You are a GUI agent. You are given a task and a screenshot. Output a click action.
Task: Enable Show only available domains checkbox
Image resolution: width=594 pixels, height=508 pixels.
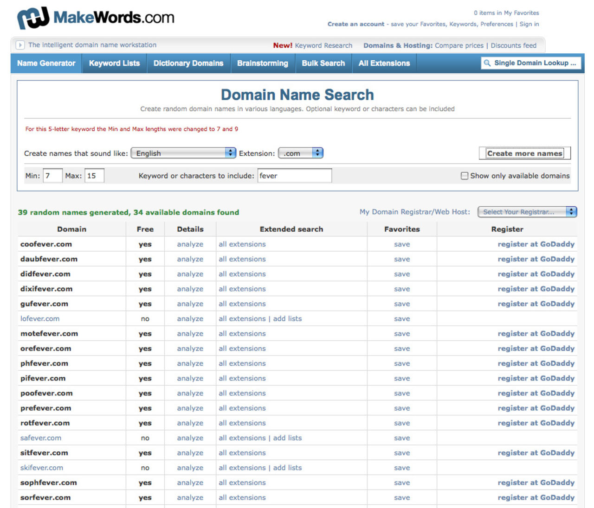pyautogui.click(x=464, y=176)
